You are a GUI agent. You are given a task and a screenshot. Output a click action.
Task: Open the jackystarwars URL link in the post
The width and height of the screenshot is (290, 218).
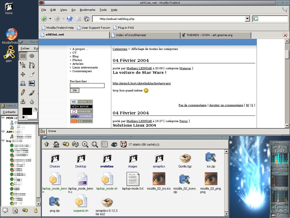(142, 83)
